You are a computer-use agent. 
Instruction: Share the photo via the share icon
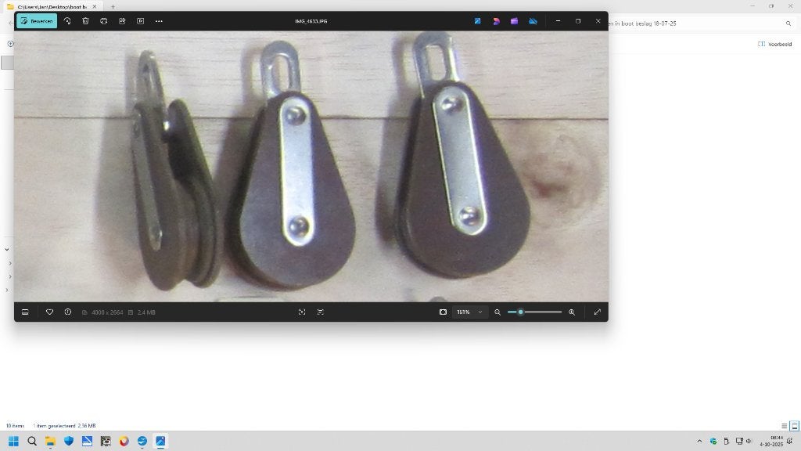pyautogui.click(x=122, y=21)
